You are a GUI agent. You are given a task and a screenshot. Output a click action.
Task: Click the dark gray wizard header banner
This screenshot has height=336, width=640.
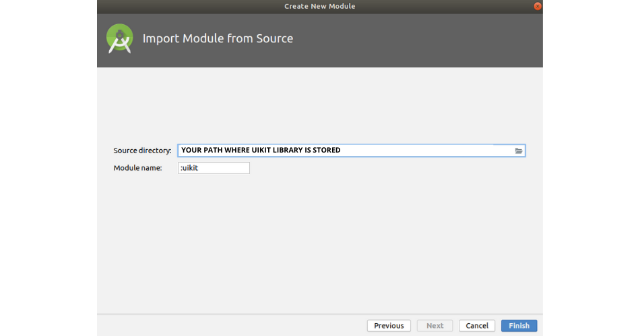[319, 41]
